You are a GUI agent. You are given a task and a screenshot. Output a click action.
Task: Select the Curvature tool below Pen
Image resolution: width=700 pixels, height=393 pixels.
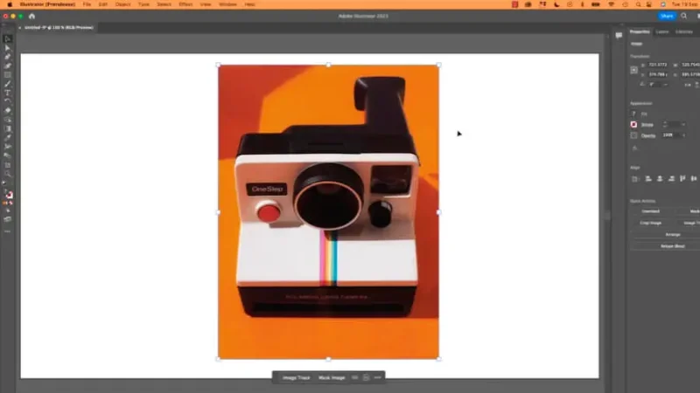(x=8, y=66)
